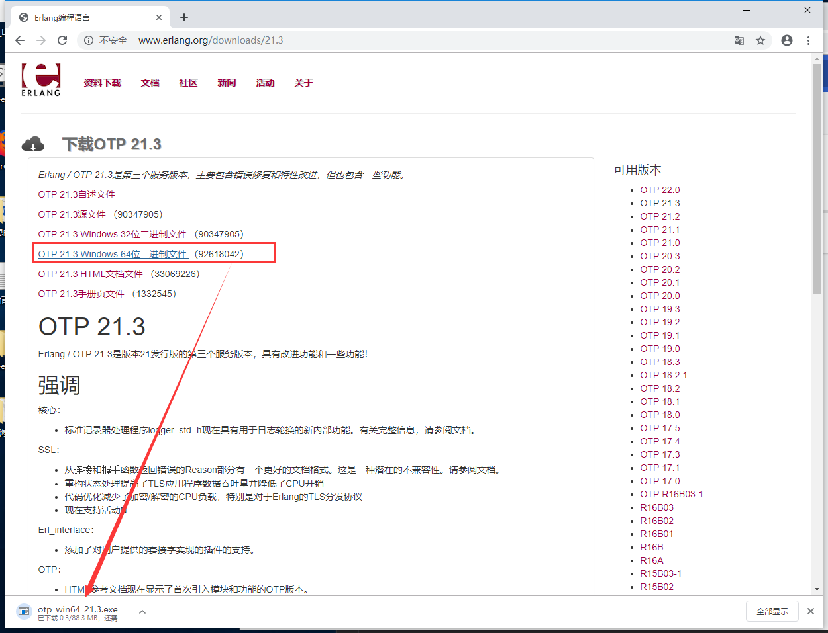Open R16B01 version link
The height and width of the screenshot is (633, 828).
(656, 534)
